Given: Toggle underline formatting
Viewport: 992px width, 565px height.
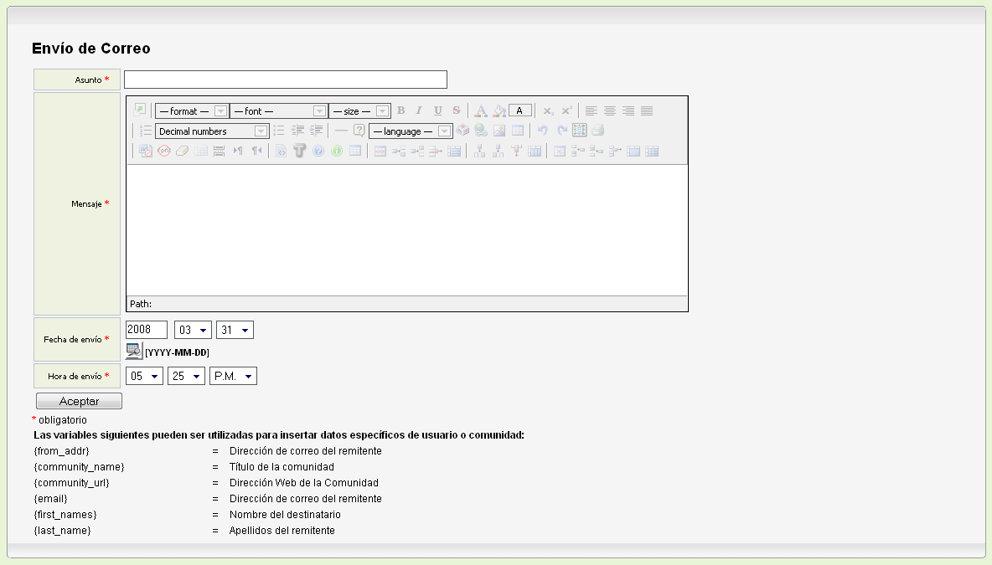Looking at the screenshot, I should 438,110.
